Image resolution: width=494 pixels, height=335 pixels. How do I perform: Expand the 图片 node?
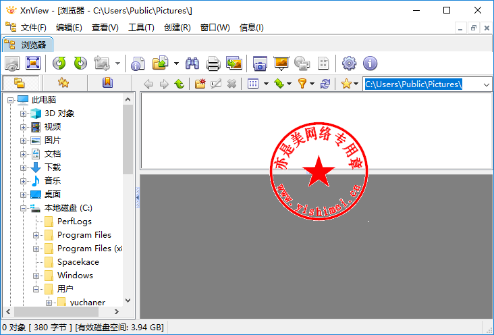(x=23, y=141)
